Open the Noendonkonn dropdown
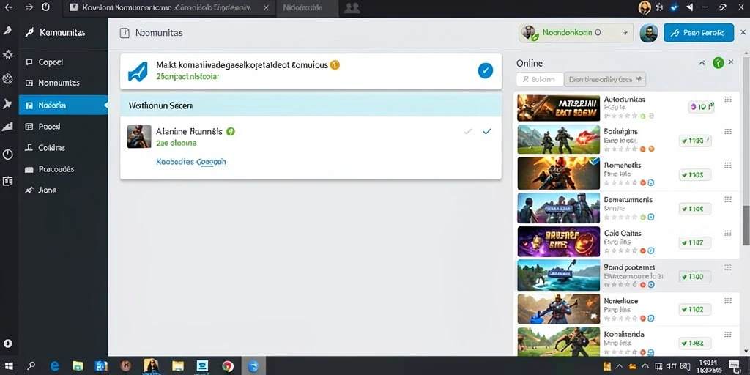This screenshot has height=375, width=750. click(576, 33)
